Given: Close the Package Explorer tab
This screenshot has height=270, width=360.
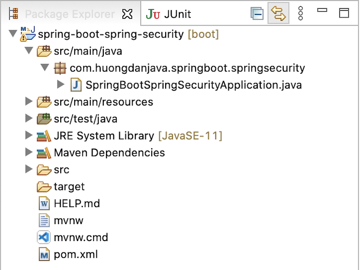Looking at the screenshot, I should click(127, 14).
